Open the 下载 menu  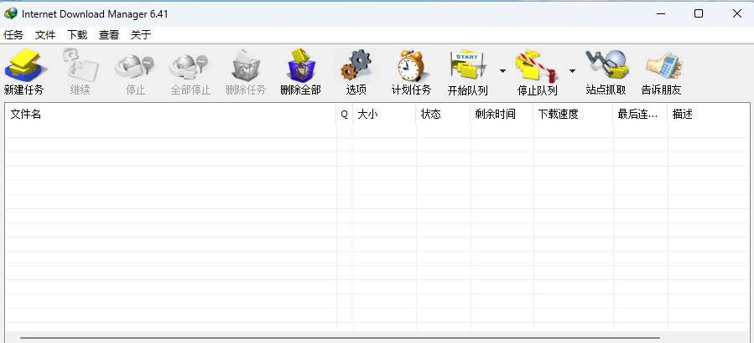(77, 34)
